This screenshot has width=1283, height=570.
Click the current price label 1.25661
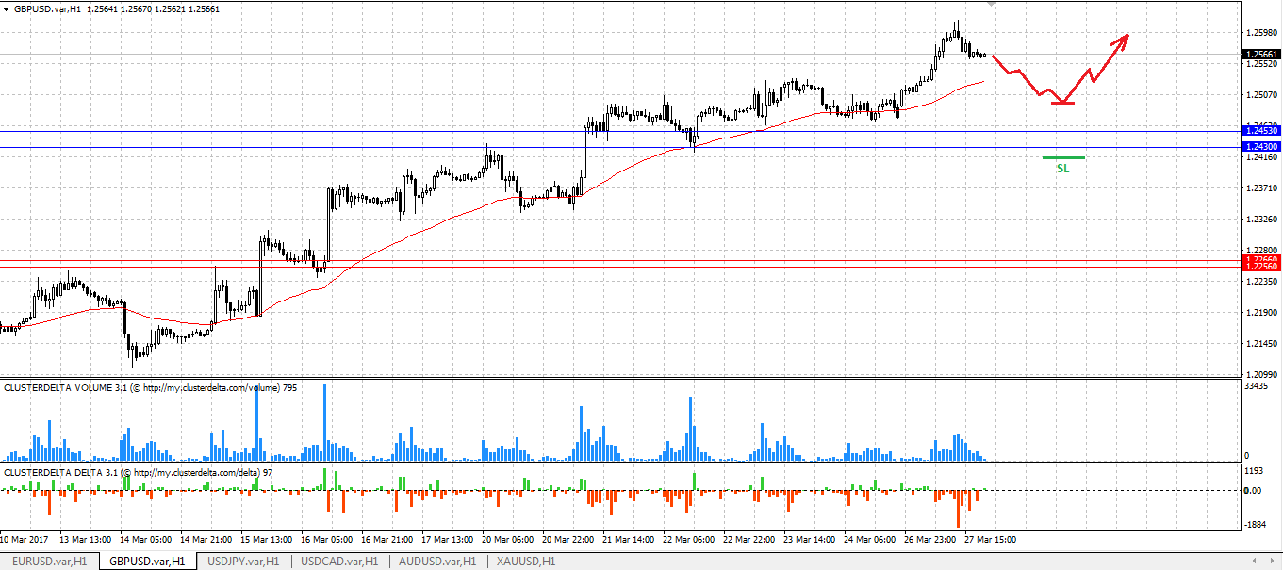coord(1261,55)
